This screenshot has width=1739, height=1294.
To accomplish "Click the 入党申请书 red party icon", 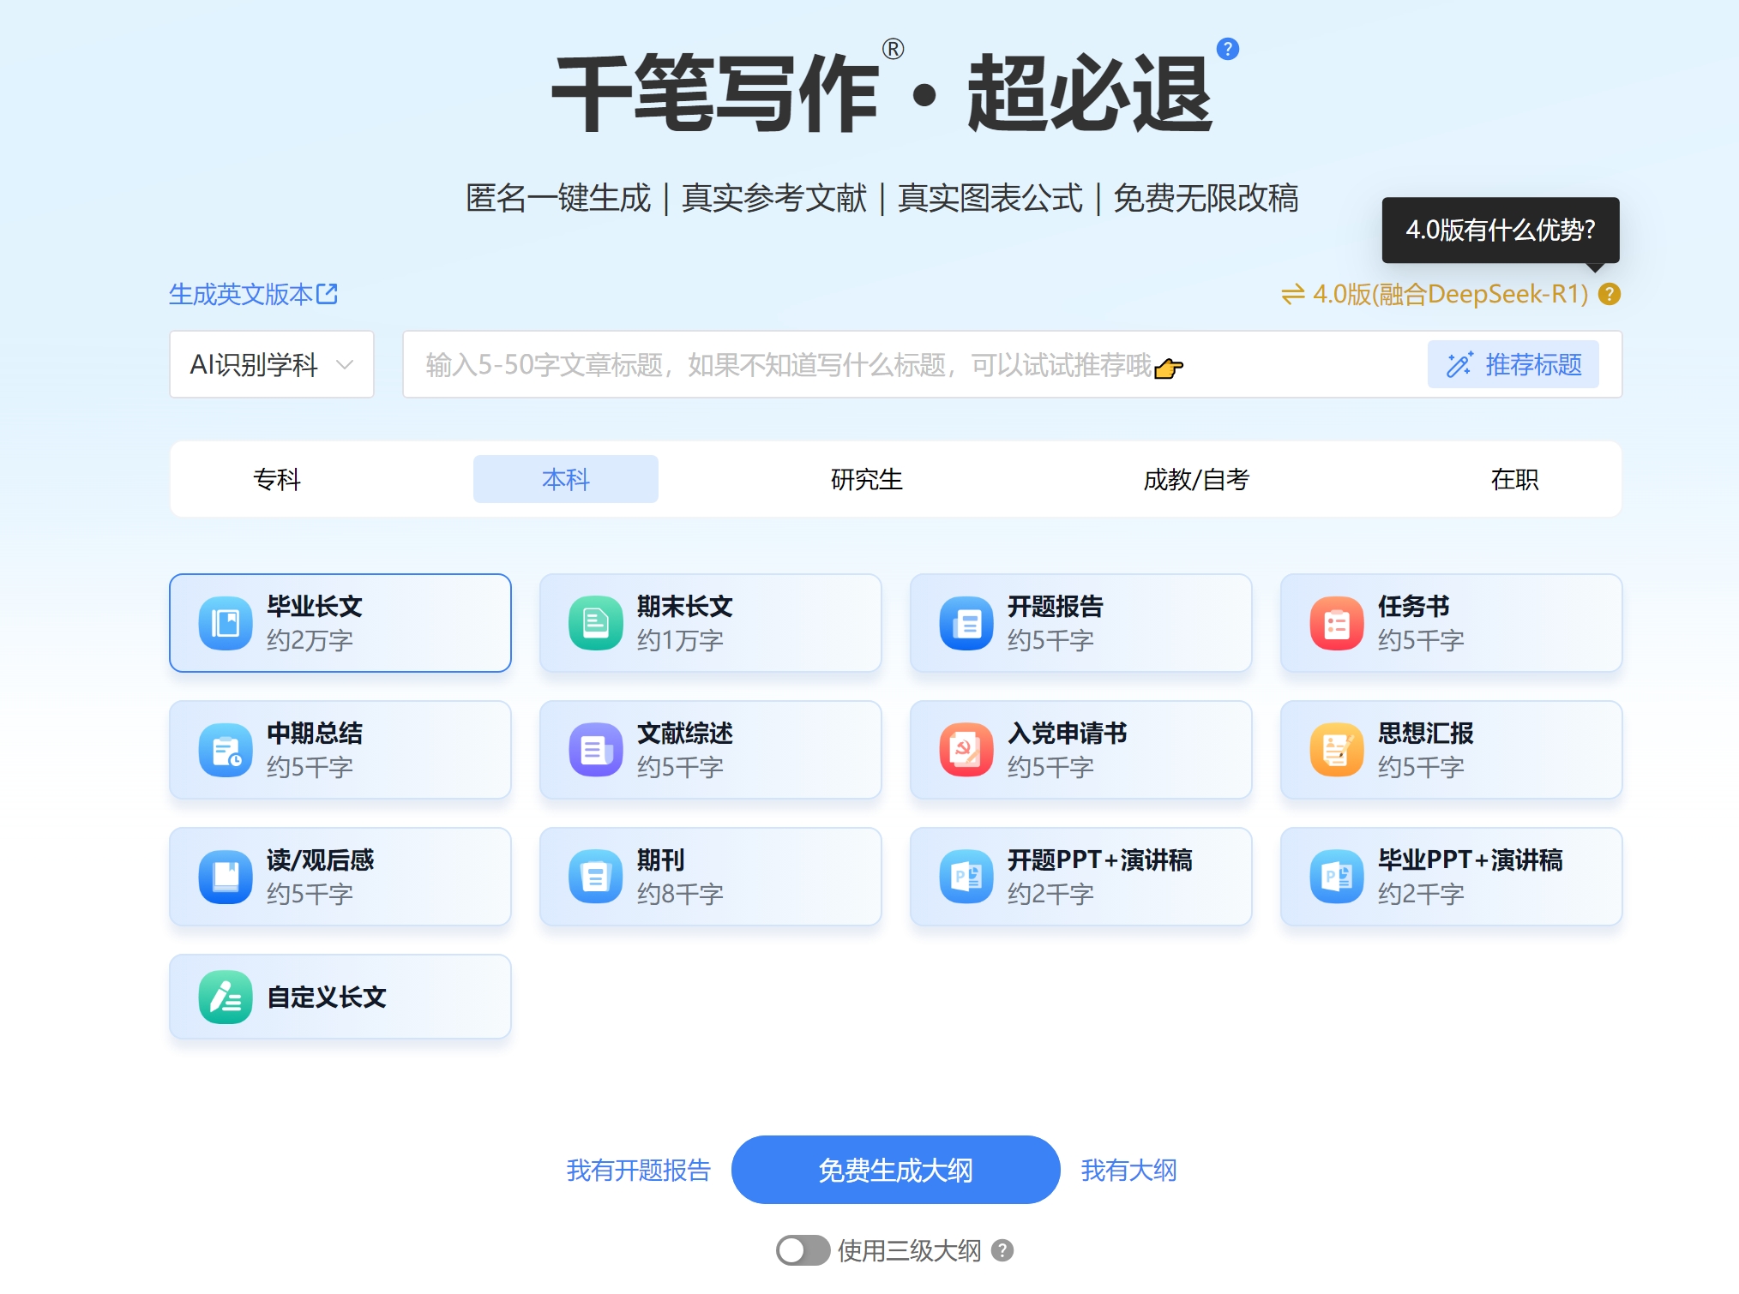I will (x=966, y=750).
